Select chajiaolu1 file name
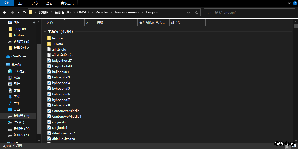298x149 pixels. [60, 127]
